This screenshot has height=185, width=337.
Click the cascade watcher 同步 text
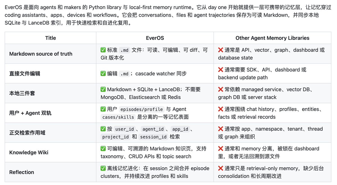(x=161, y=74)
